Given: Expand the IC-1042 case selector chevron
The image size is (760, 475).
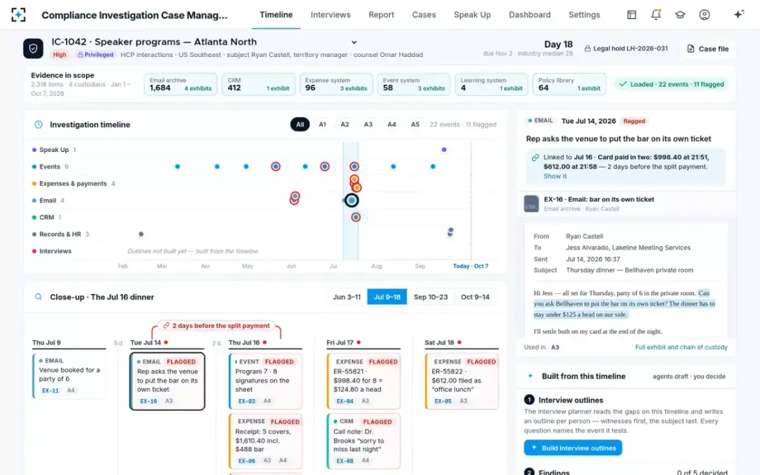Looking at the screenshot, I should pos(354,42).
